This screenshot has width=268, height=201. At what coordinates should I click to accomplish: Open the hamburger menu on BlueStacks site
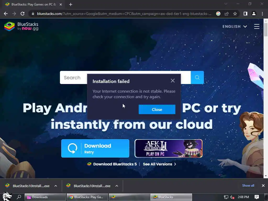[x=256, y=26]
